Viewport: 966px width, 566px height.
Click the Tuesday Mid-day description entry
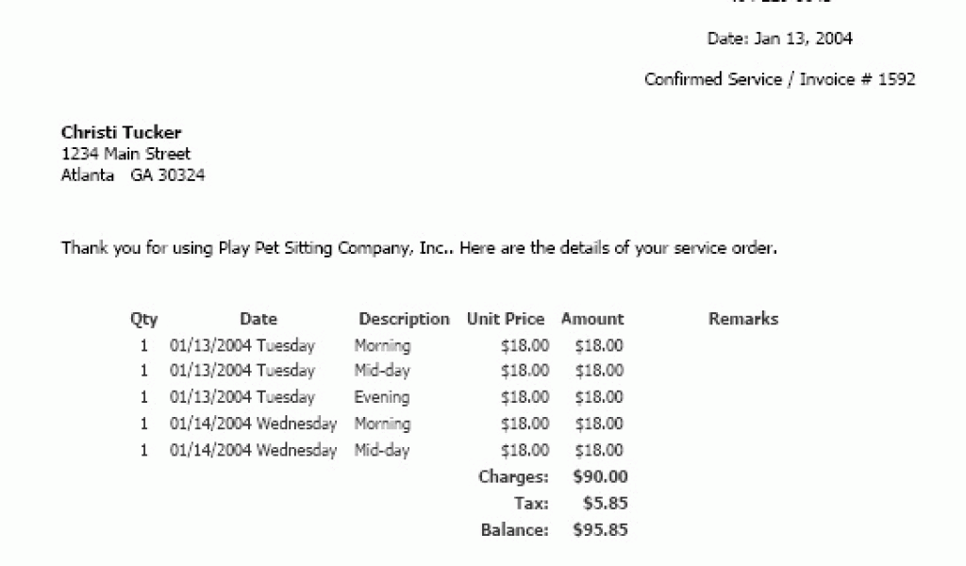[x=382, y=371]
